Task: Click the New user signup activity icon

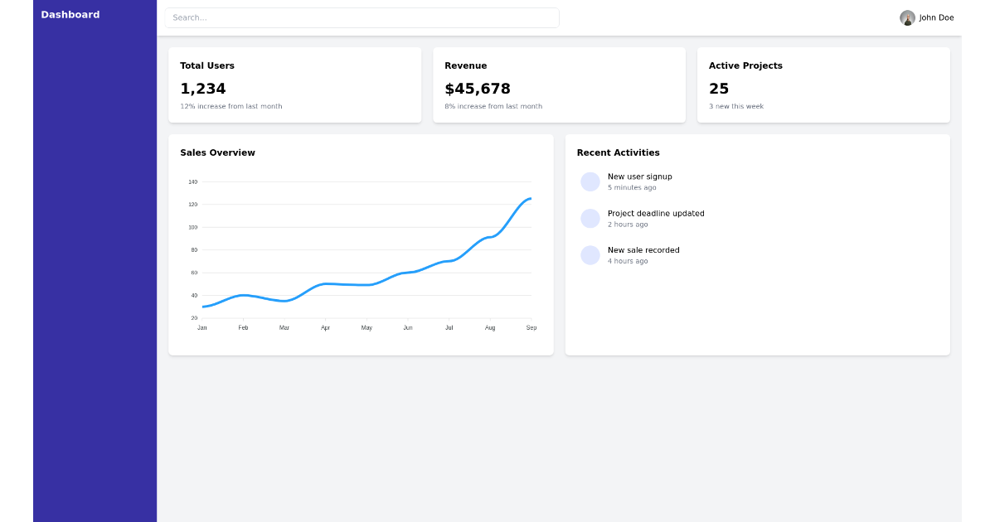Action: pos(590,181)
